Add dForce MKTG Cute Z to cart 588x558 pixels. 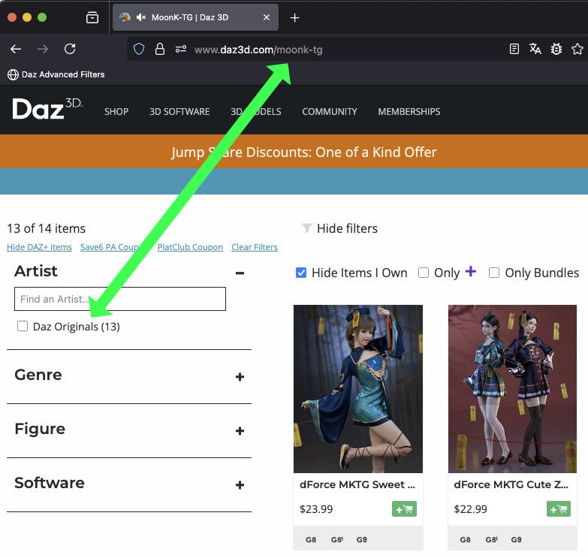coord(559,509)
